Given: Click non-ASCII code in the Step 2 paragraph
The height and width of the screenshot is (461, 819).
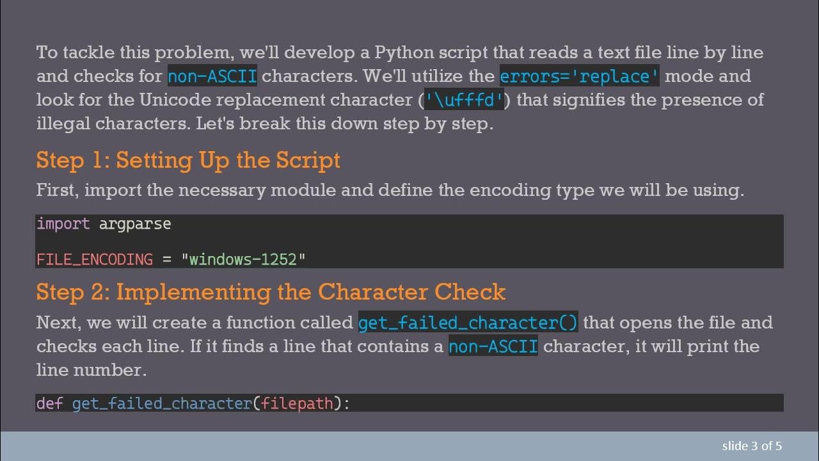Looking at the screenshot, I should (493, 347).
